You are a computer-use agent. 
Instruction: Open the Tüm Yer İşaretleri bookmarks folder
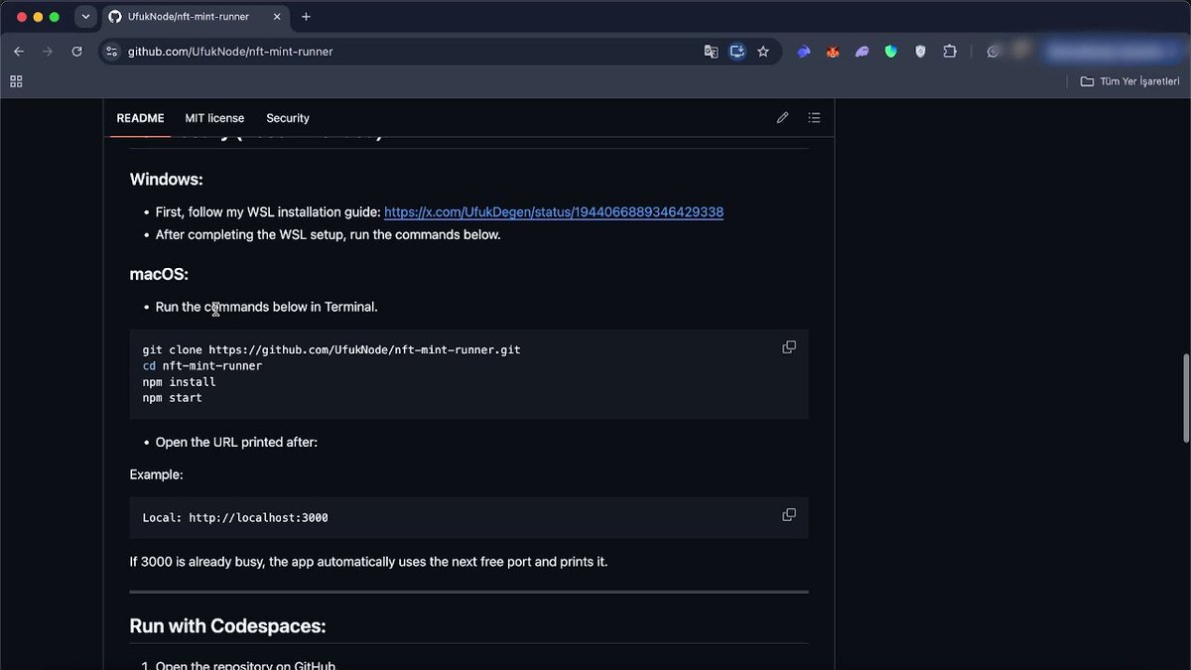[1129, 81]
